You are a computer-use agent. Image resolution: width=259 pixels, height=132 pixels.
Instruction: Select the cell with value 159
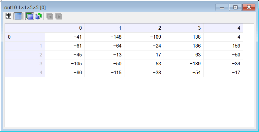223,46
